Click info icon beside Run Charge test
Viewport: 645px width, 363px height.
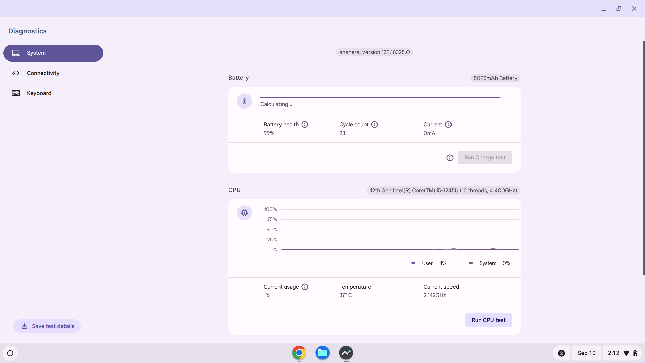point(450,158)
